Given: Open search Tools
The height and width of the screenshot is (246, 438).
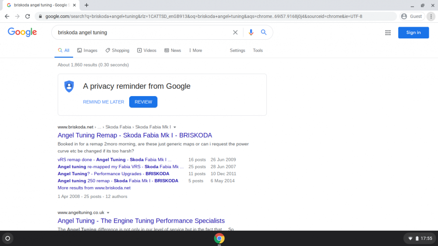Looking at the screenshot, I should 258,50.
